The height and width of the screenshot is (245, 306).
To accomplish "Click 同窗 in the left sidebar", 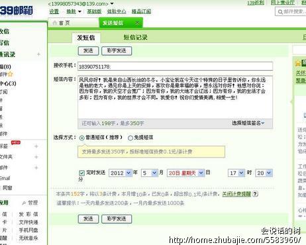I will tap(7, 188).
